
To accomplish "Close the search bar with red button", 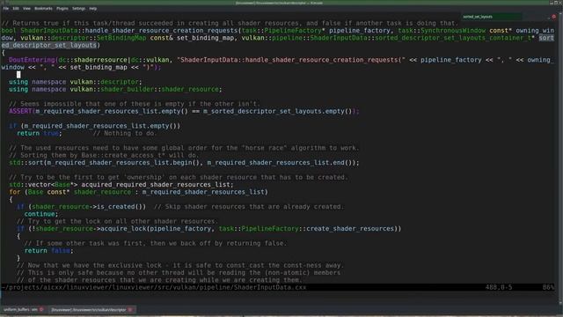I will pos(553,17).
